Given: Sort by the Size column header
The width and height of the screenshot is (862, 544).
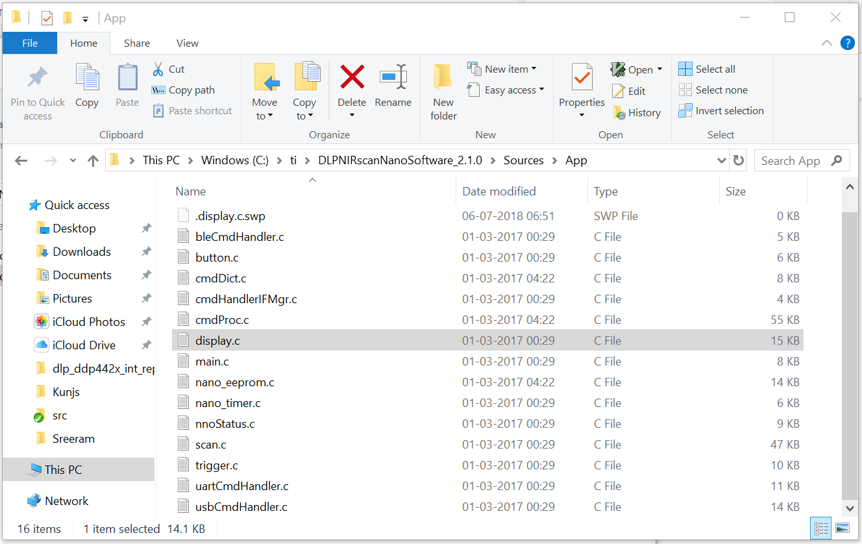Looking at the screenshot, I should [735, 192].
